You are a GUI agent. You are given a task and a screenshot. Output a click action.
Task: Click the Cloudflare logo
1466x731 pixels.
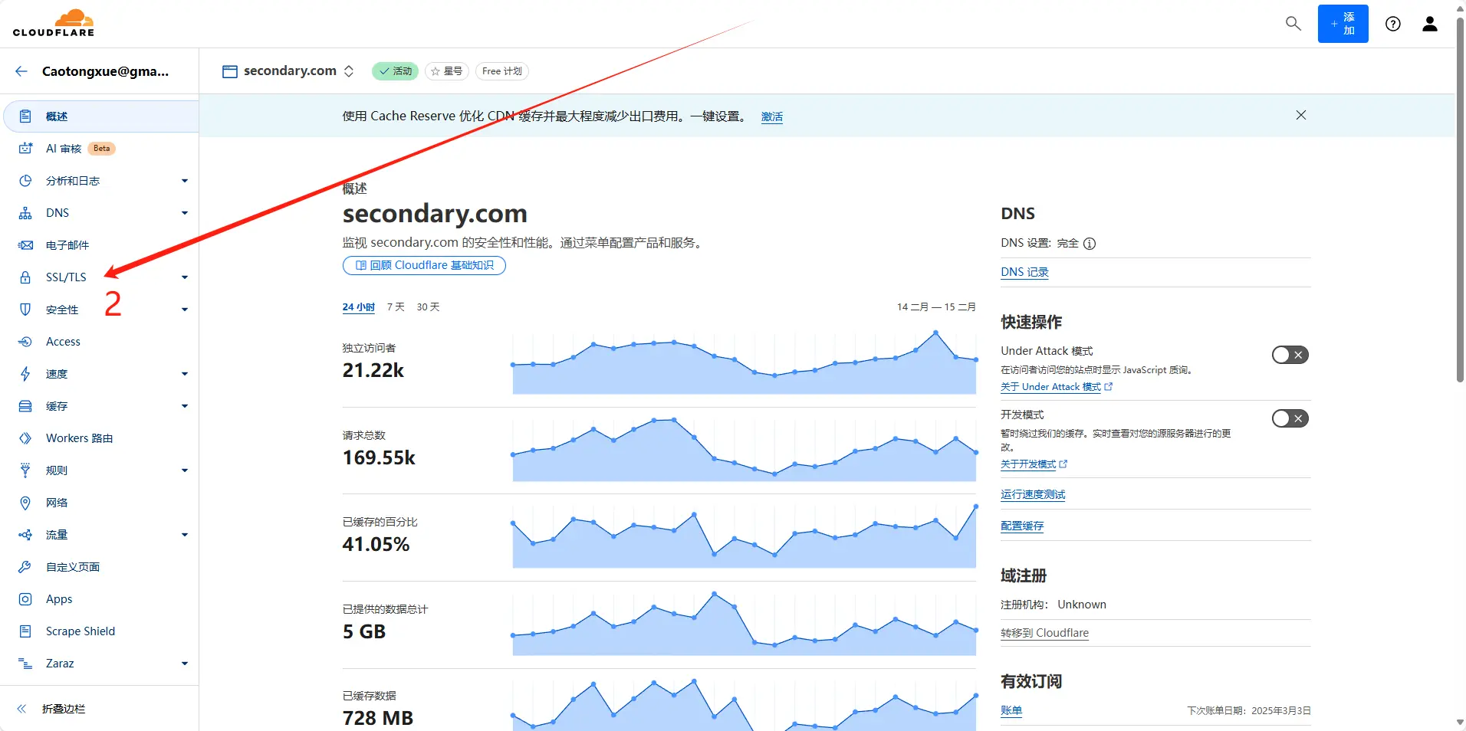tap(54, 23)
